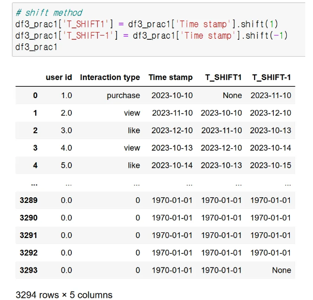Select row index 0 in the table
This screenshot has height=300, width=313.
[35, 96]
